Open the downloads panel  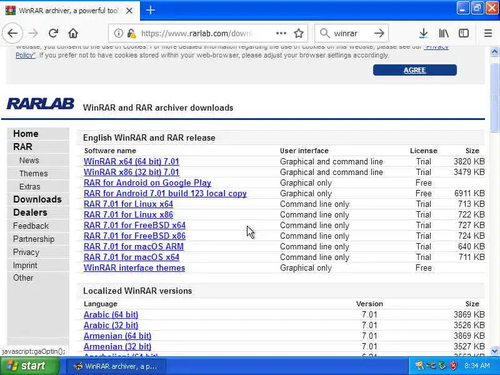(424, 33)
